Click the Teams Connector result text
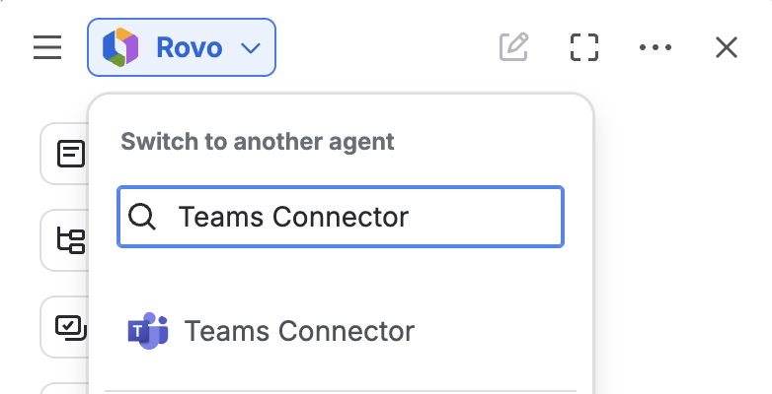772x394 pixels. click(x=299, y=331)
